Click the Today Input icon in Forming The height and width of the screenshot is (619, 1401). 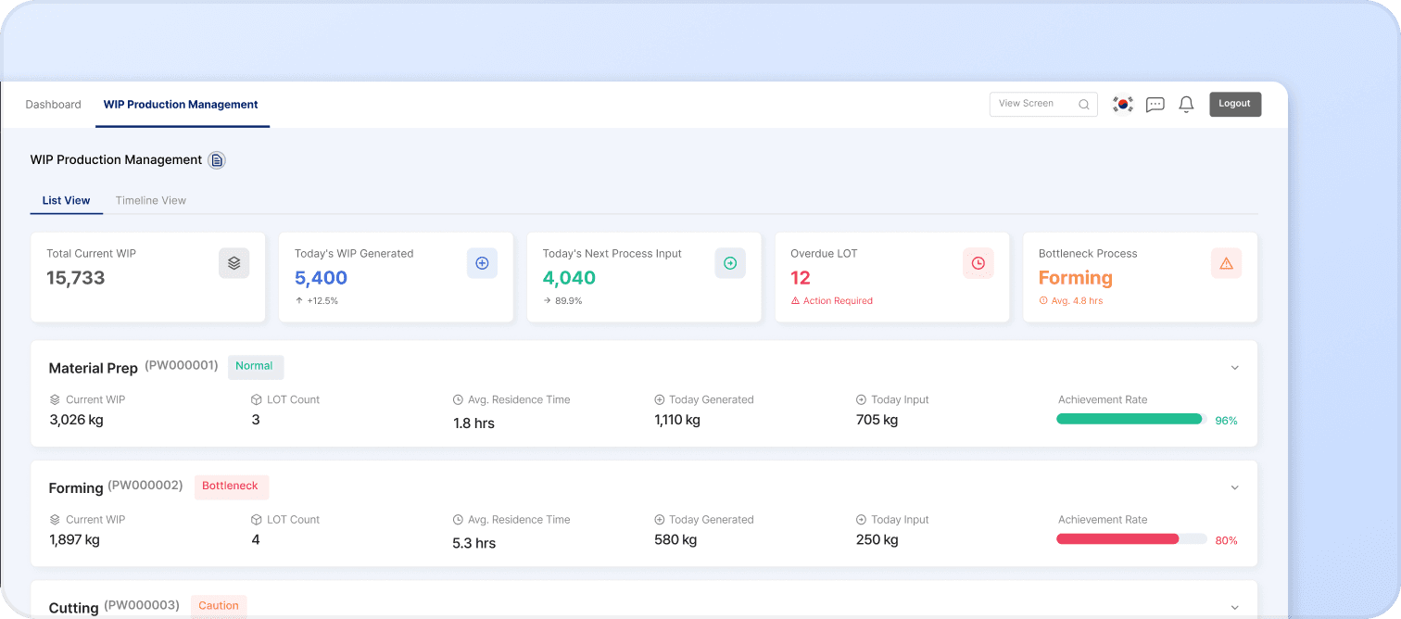pos(862,520)
